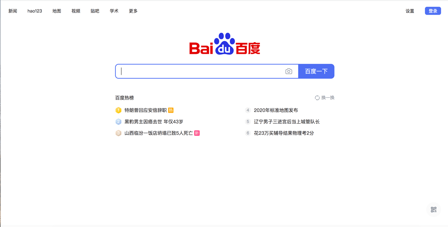The width and height of the screenshot is (448, 227).
Task: Open the hao123 link
Action: [x=35, y=11]
